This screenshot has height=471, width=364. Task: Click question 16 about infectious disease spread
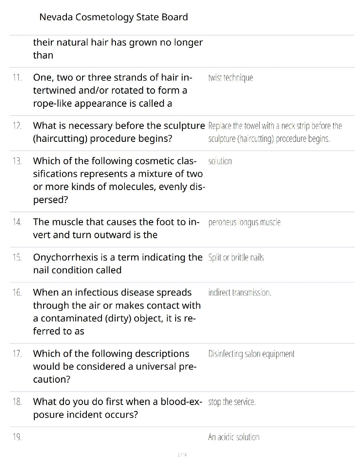click(117, 312)
